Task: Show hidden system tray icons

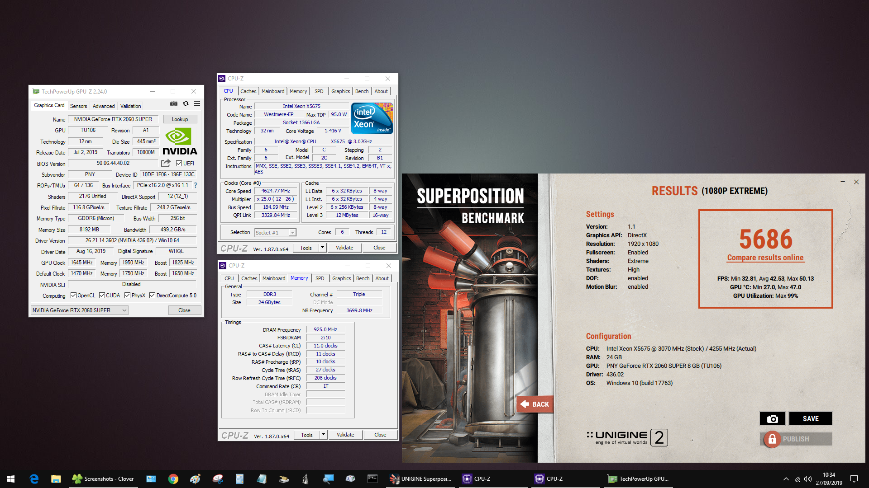Action: point(786,479)
